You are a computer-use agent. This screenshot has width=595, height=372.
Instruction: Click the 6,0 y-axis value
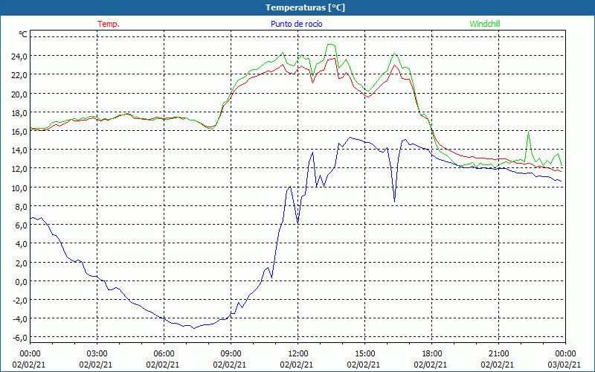21,225
